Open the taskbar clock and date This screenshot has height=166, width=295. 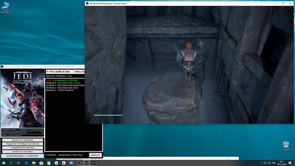282,163
